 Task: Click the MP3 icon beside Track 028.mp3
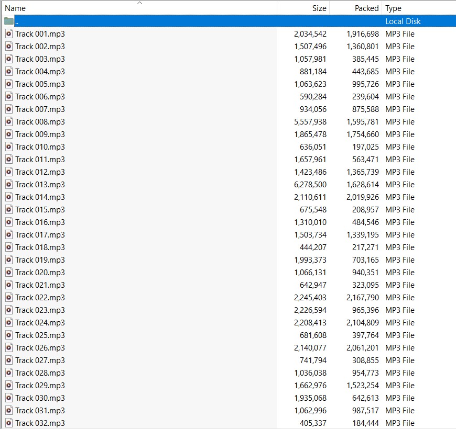(x=8, y=373)
